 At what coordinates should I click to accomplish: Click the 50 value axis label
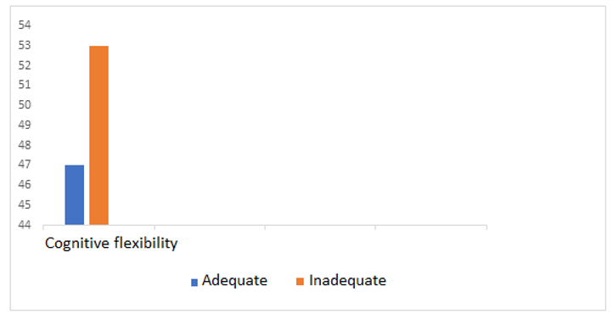pos(25,105)
